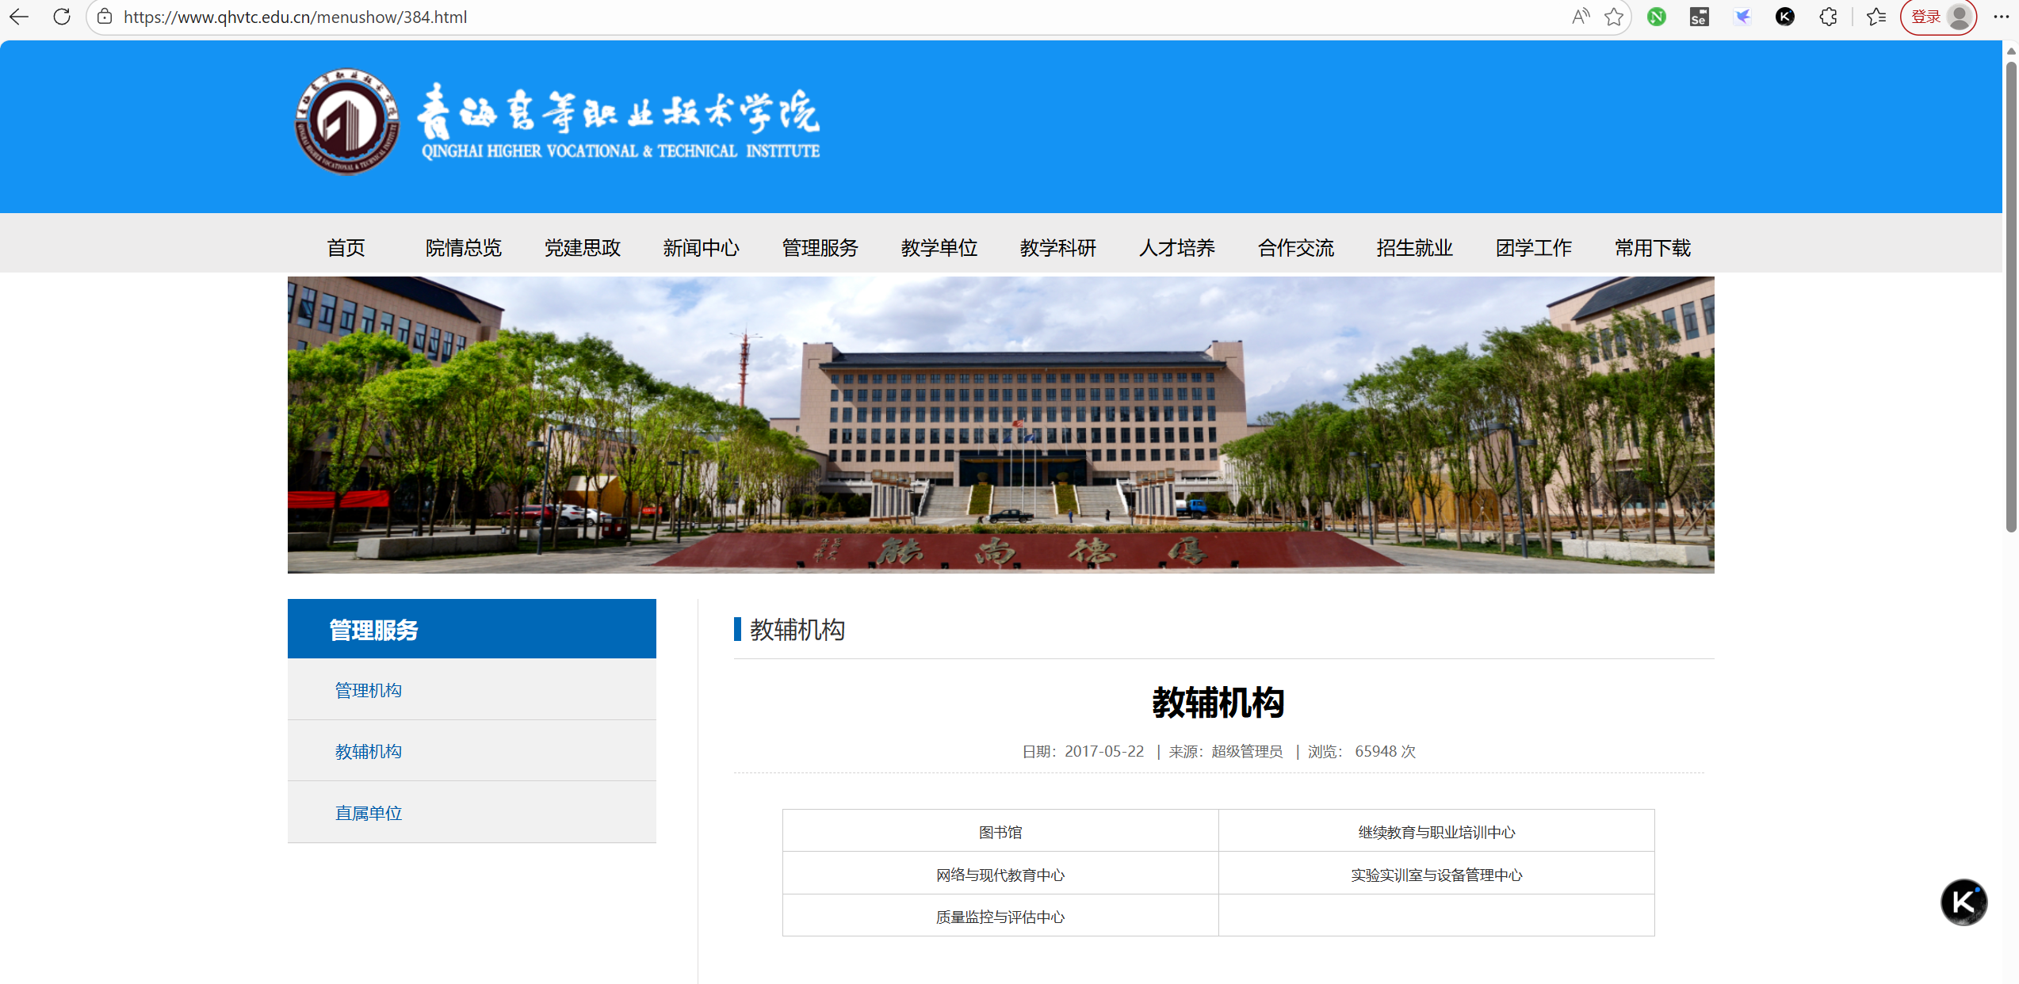Reload the page with refresh icon

(x=62, y=17)
